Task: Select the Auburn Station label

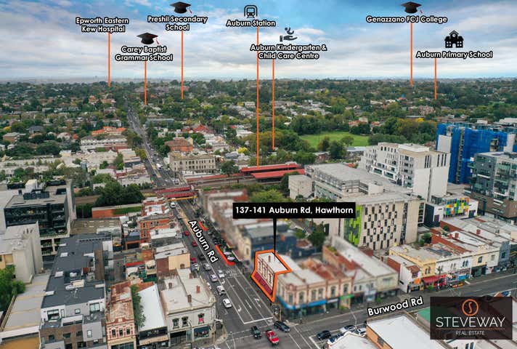Action: (251, 23)
